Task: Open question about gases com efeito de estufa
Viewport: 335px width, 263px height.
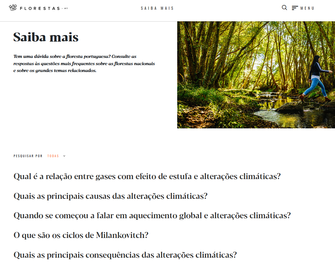Action: click(147, 177)
